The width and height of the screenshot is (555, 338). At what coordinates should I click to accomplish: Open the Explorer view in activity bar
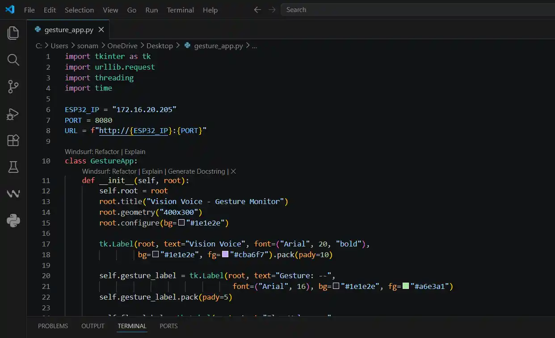click(x=13, y=33)
